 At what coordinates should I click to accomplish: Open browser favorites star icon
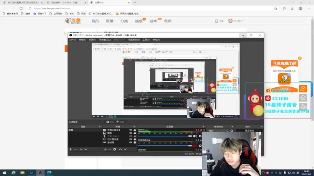(x=284, y=8)
